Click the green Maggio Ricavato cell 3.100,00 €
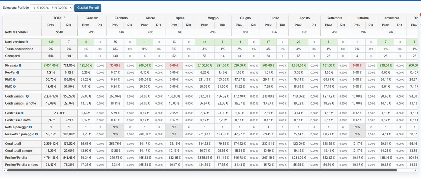This screenshot has height=178, width=421. click(x=203, y=65)
